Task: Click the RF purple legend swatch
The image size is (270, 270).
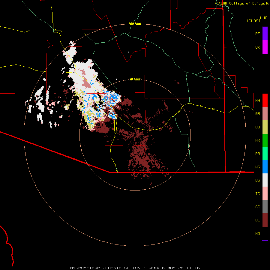Action: coord(265,34)
